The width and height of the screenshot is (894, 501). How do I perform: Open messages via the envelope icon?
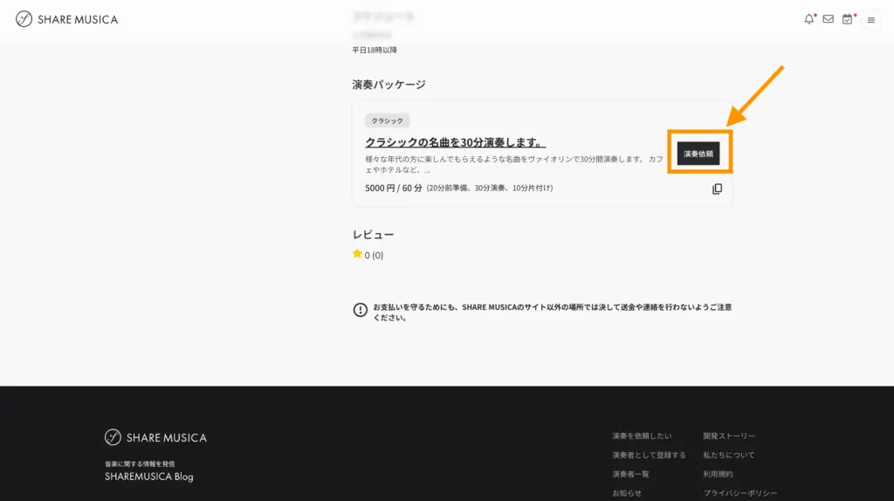coord(828,19)
